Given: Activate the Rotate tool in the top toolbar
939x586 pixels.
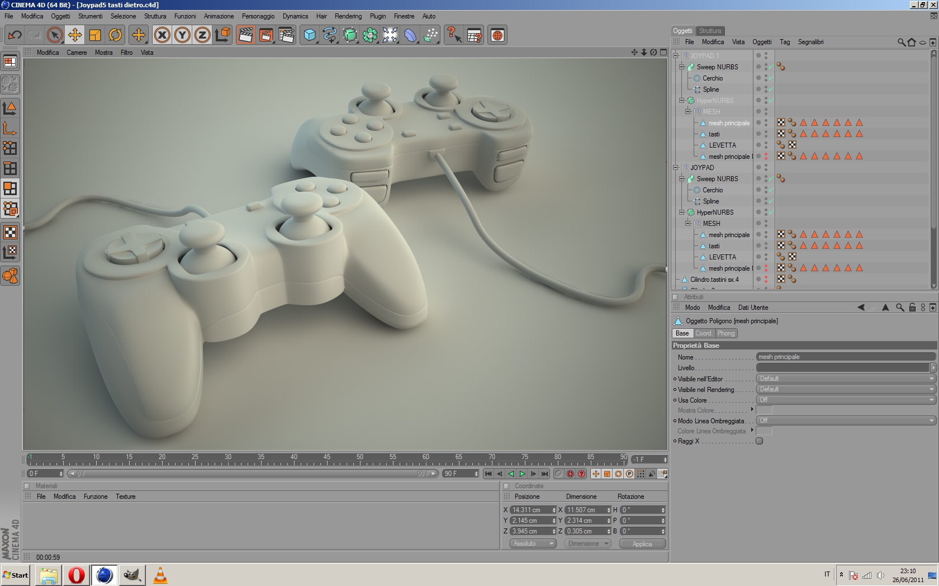Looking at the screenshot, I should pos(115,35).
